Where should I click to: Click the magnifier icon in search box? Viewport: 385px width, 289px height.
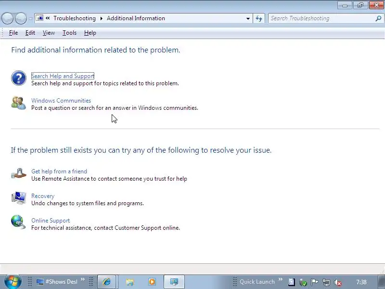click(378, 18)
